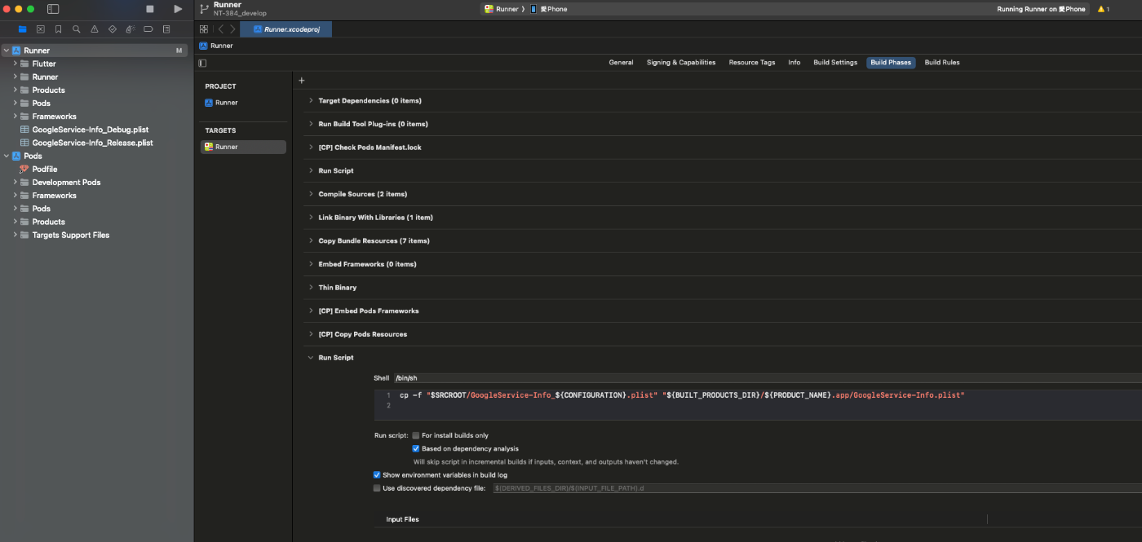Viewport: 1142px width, 542px height.
Task: Open the Project navigator folder icon
Action: pos(22,29)
